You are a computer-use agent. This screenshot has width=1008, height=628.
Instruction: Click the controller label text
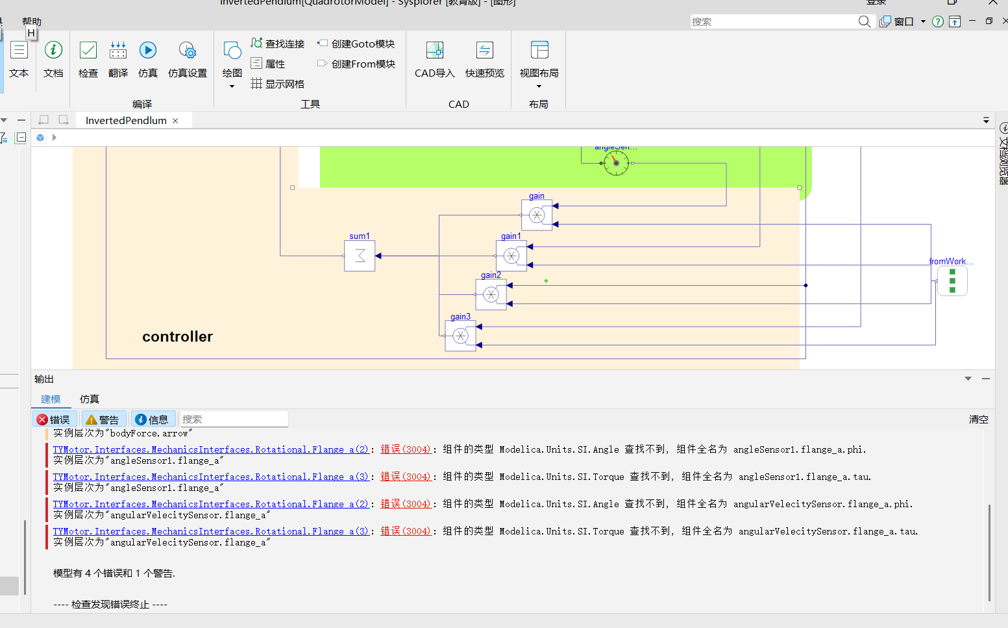point(178,336)
